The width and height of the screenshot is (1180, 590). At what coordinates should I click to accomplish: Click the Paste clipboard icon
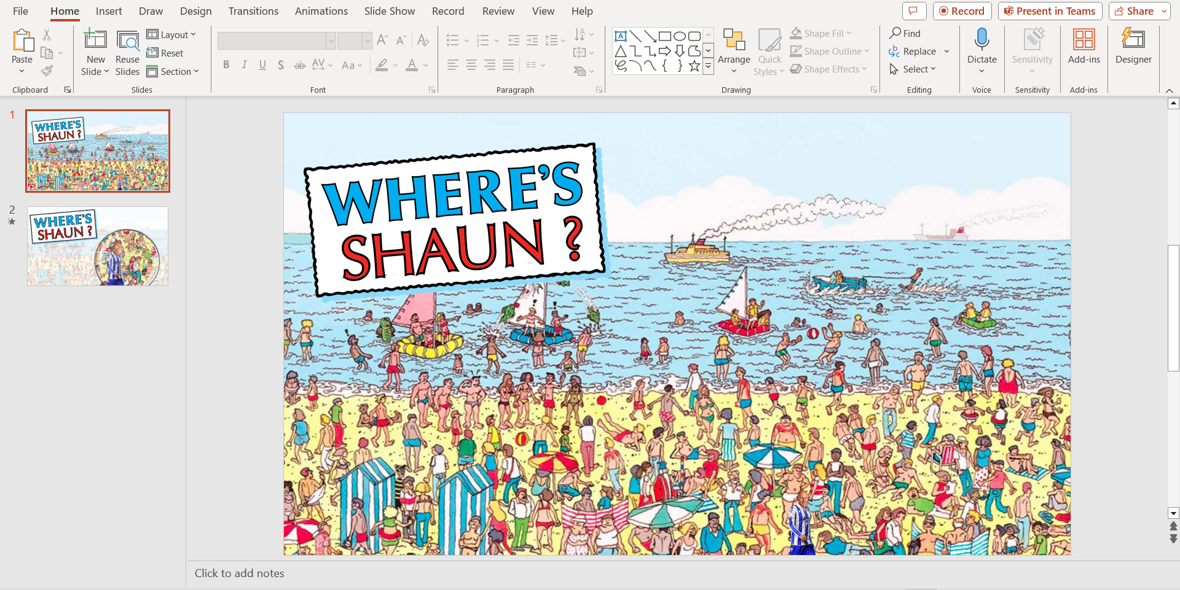(x=22, y=42)
